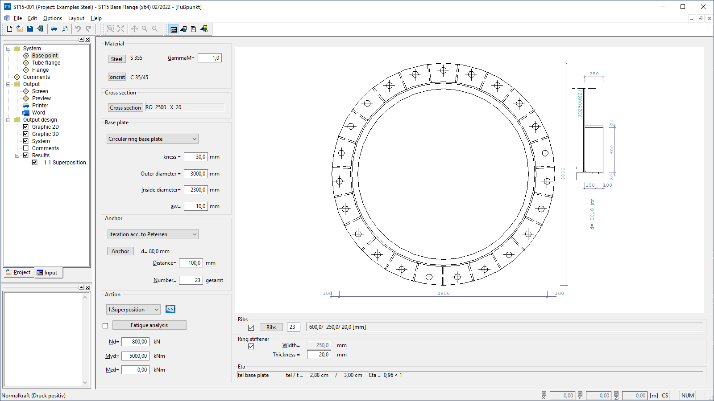Image resolution: width=714 pixels, height=401 pixels.
Task: Switch to the Project tab
Action: 19,272
